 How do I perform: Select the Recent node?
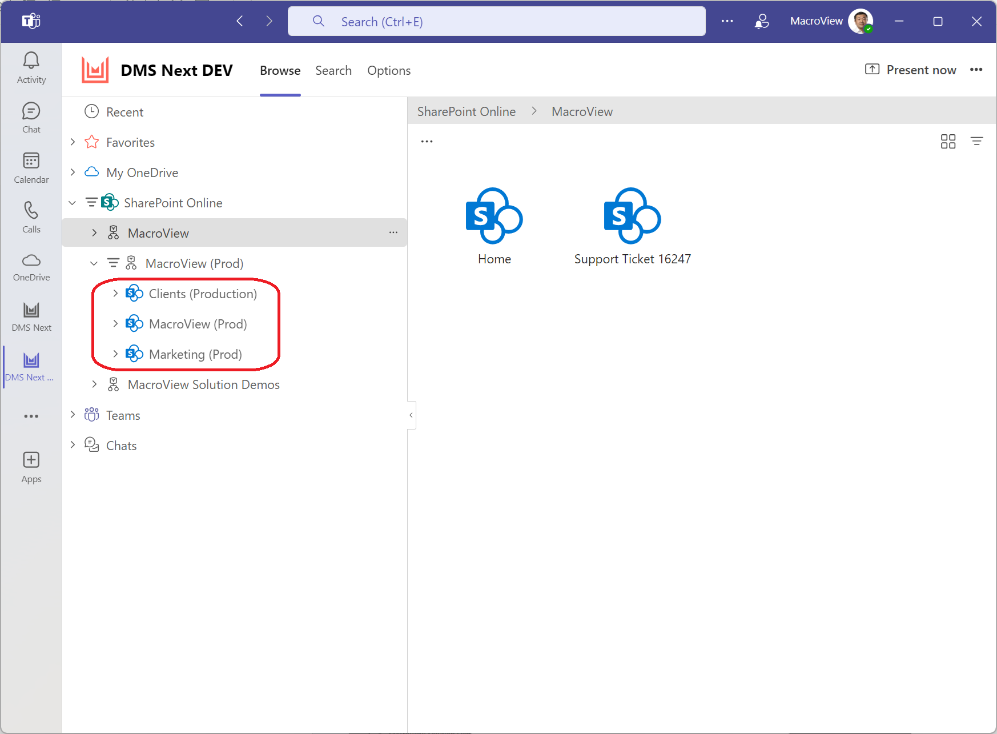click(124, 112)
